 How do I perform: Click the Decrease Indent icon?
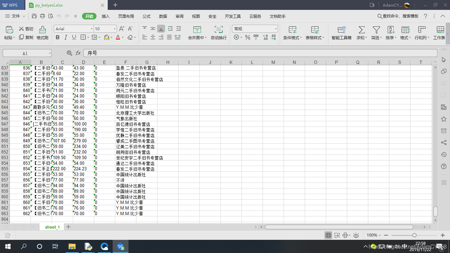170,29
